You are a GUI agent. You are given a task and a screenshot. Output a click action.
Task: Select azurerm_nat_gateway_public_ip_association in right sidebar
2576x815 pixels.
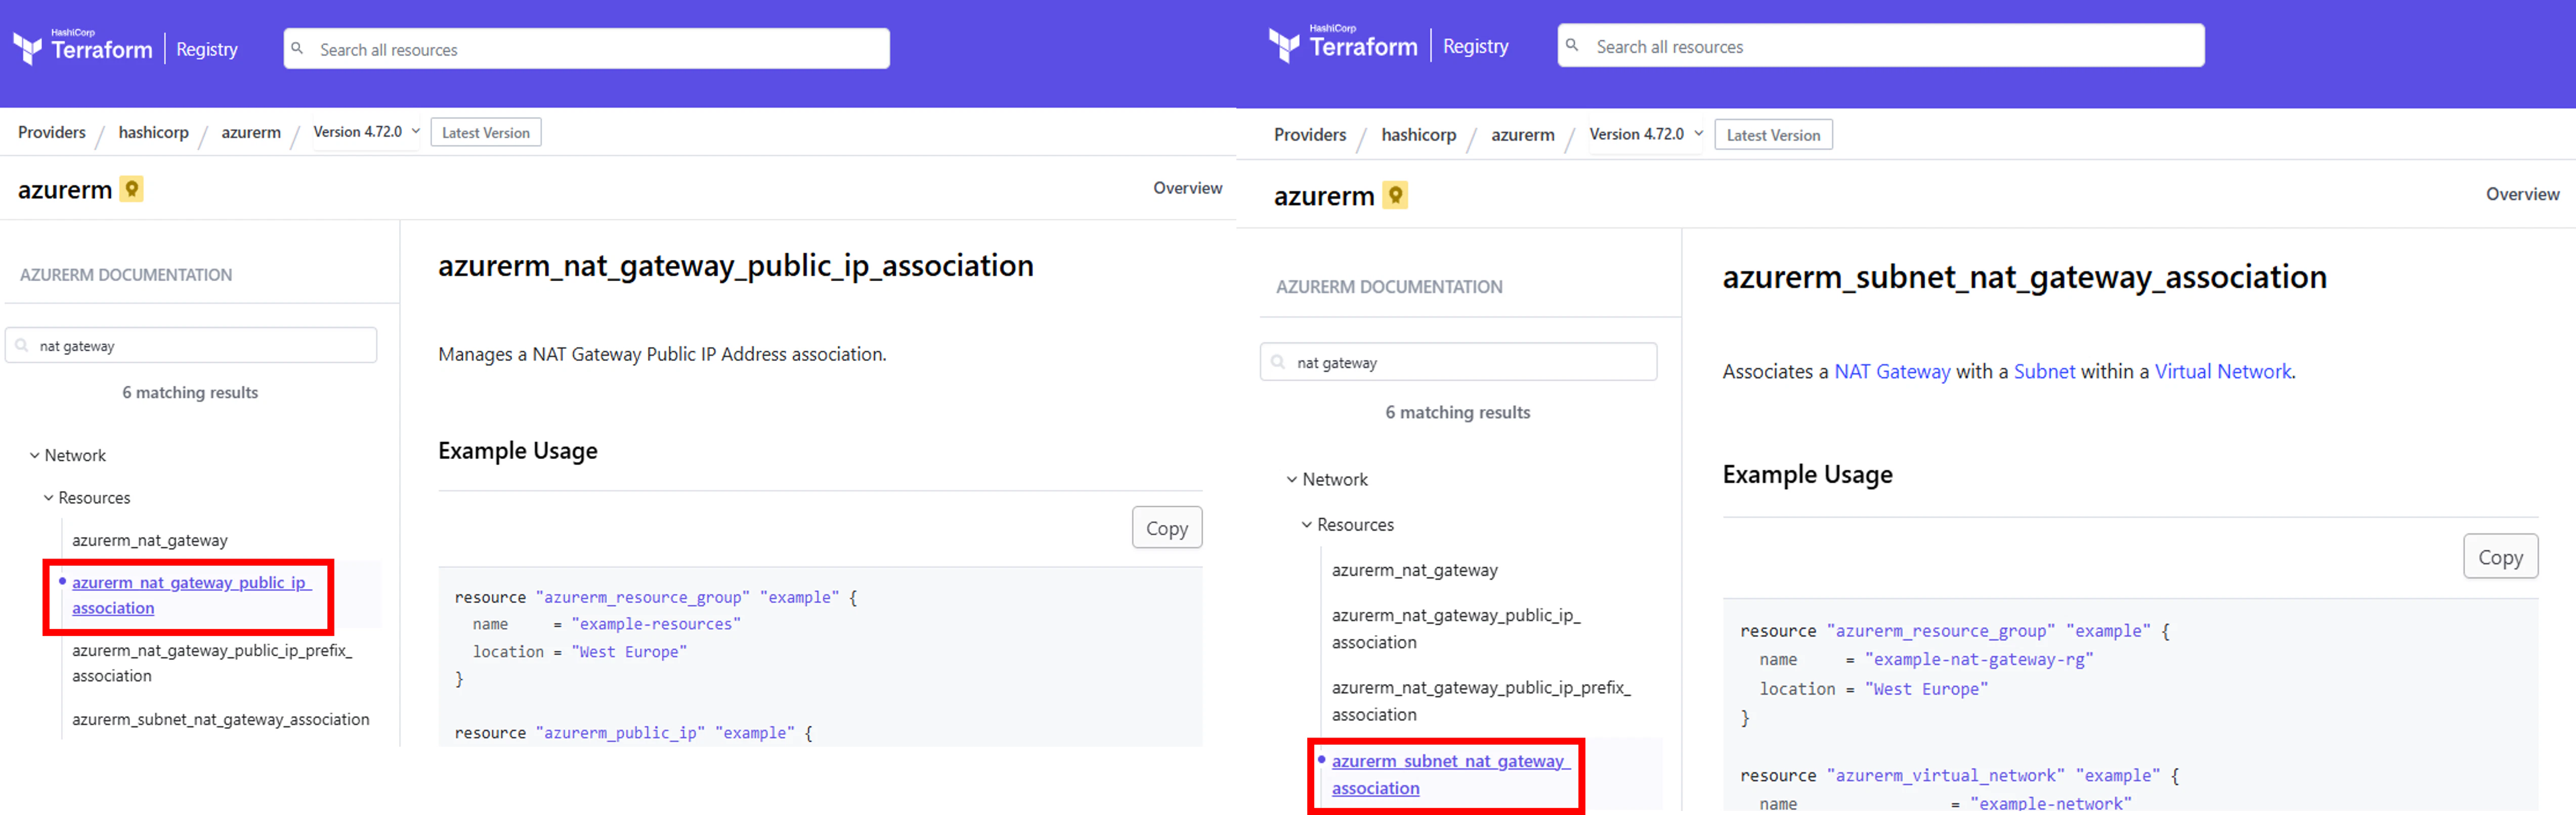(x=1455, y=628)
